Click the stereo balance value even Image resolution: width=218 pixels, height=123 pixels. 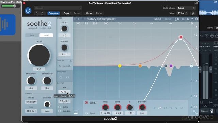[x=47, y=111]
